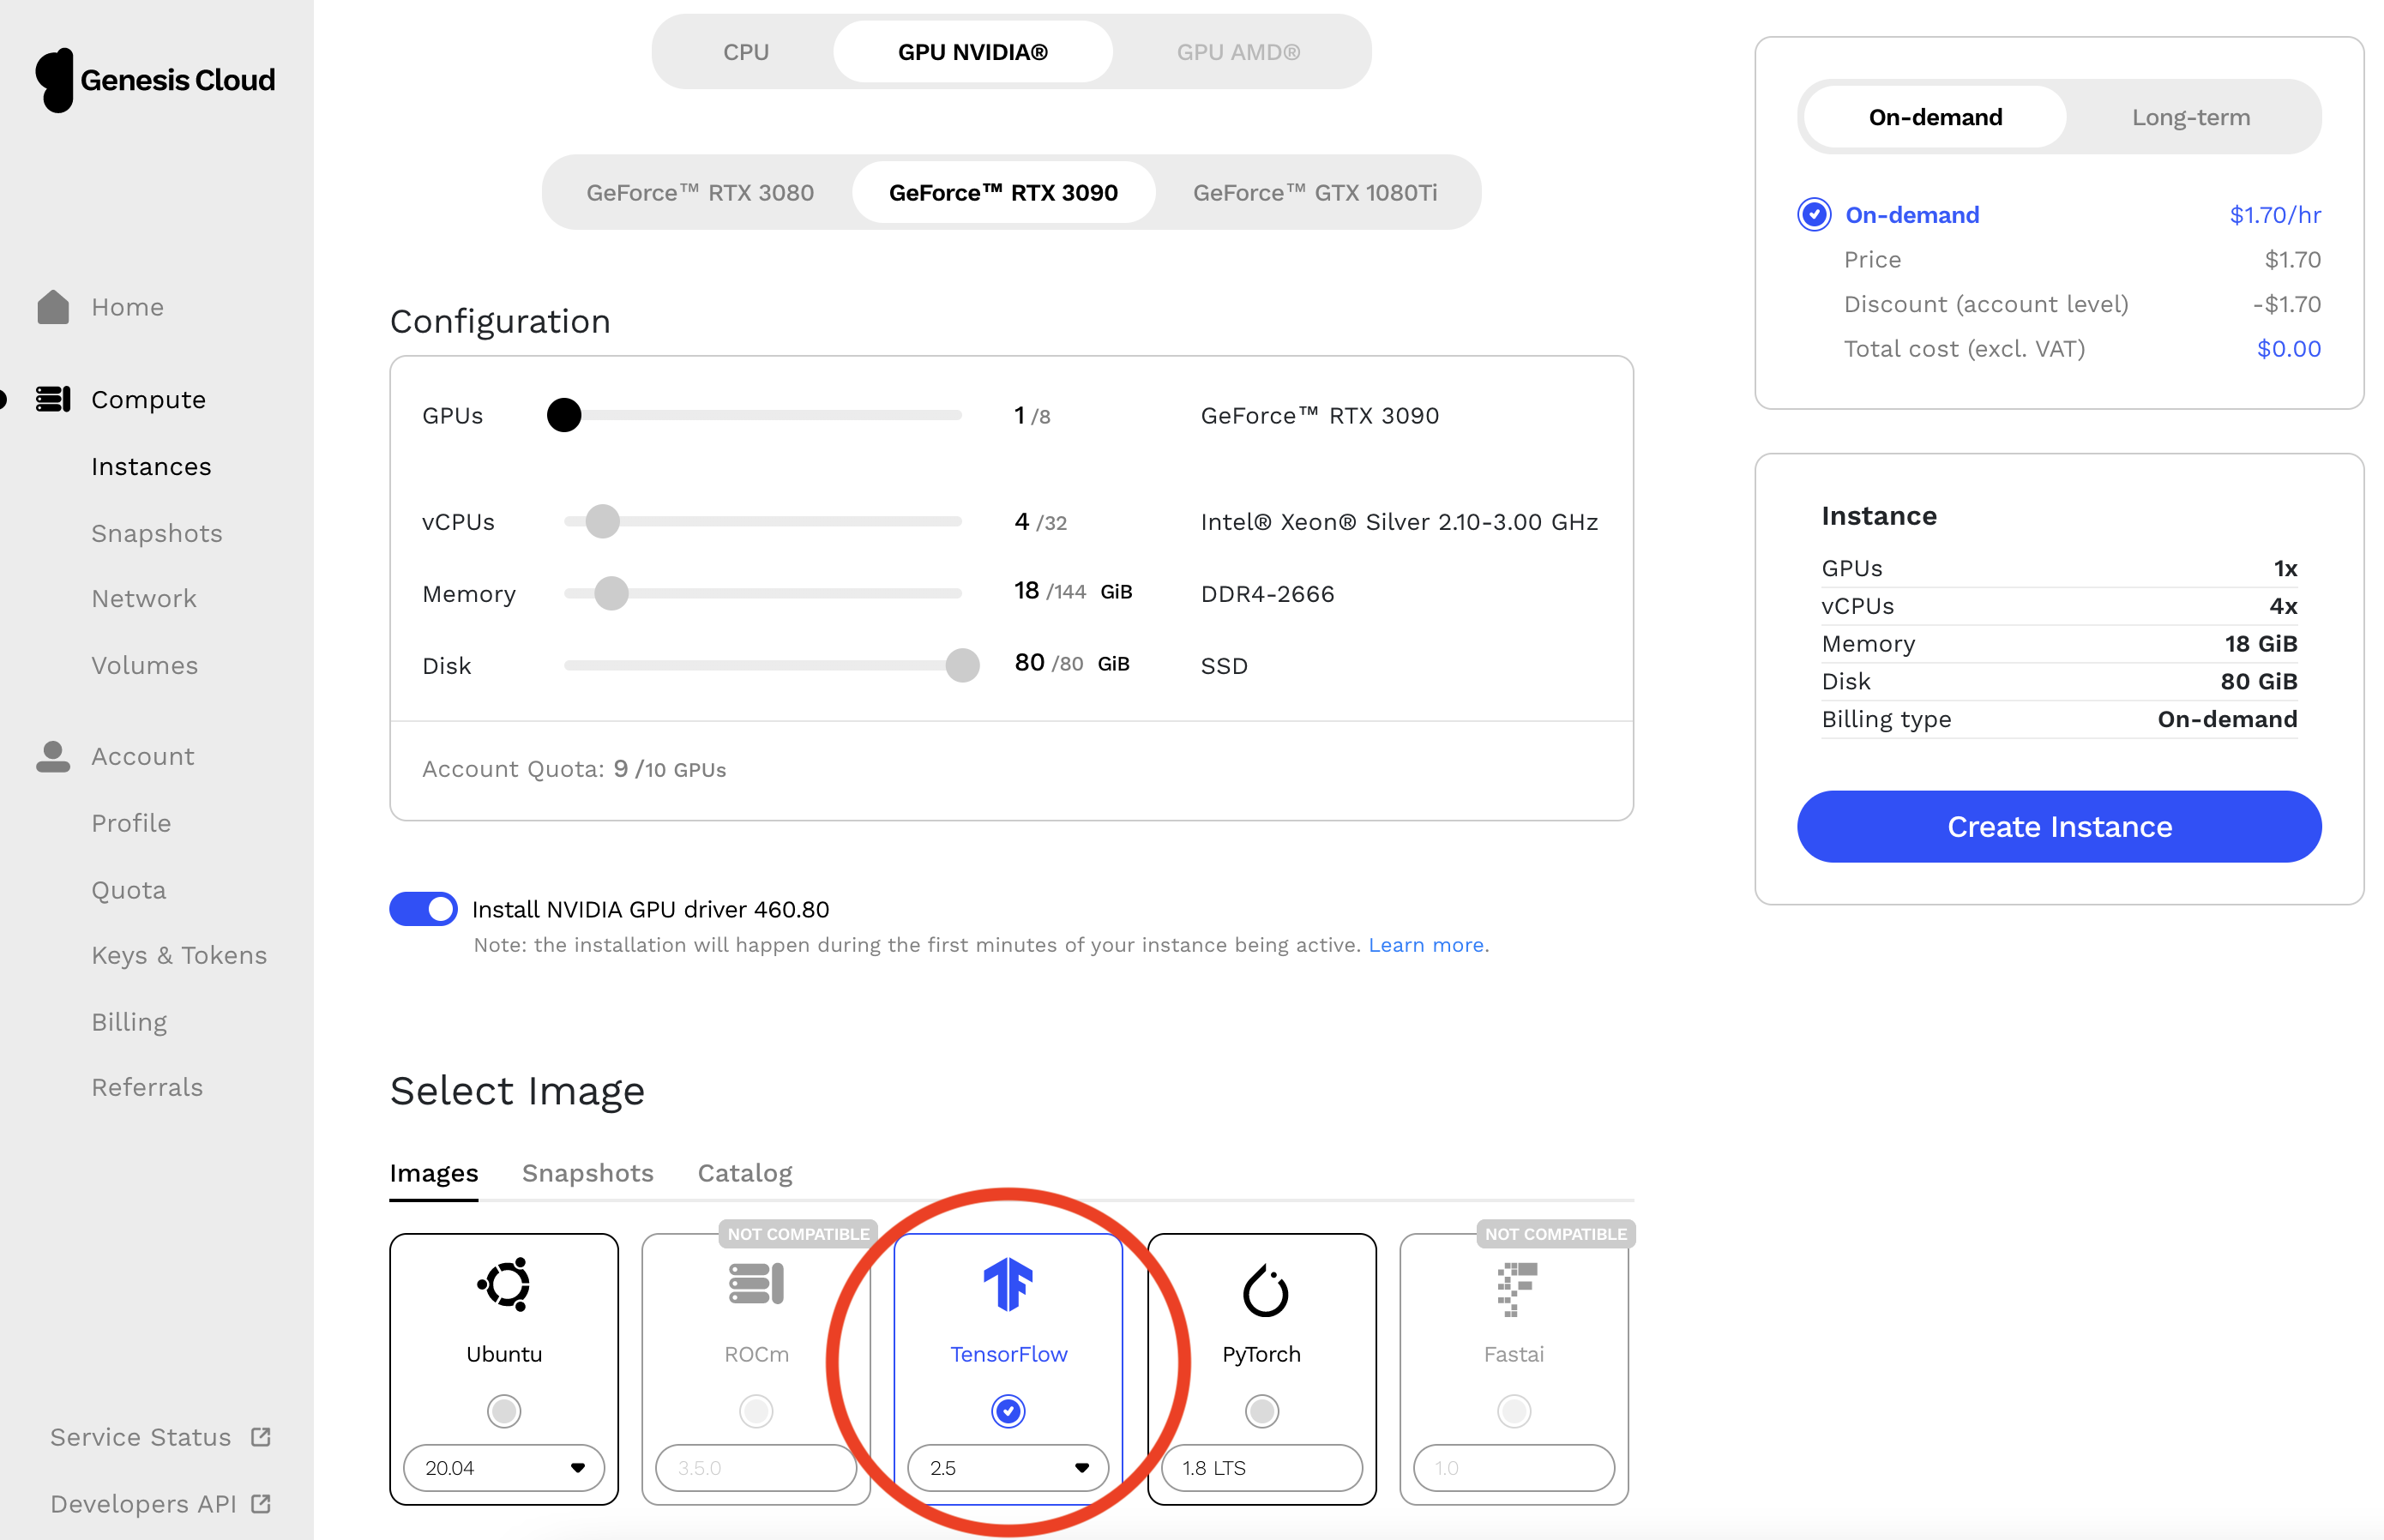Expand the TensorFlow version 2.5 dropdown
The height and width of the screenshot is (1540, 2384).
1008,1467
